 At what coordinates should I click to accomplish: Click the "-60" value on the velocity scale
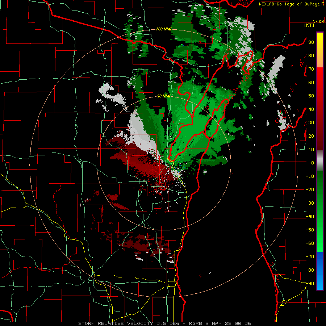coord(310,243)
